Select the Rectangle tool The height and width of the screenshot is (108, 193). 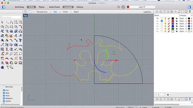tap(11, 27)
